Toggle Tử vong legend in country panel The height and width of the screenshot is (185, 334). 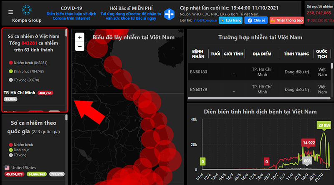click(18, 155)
